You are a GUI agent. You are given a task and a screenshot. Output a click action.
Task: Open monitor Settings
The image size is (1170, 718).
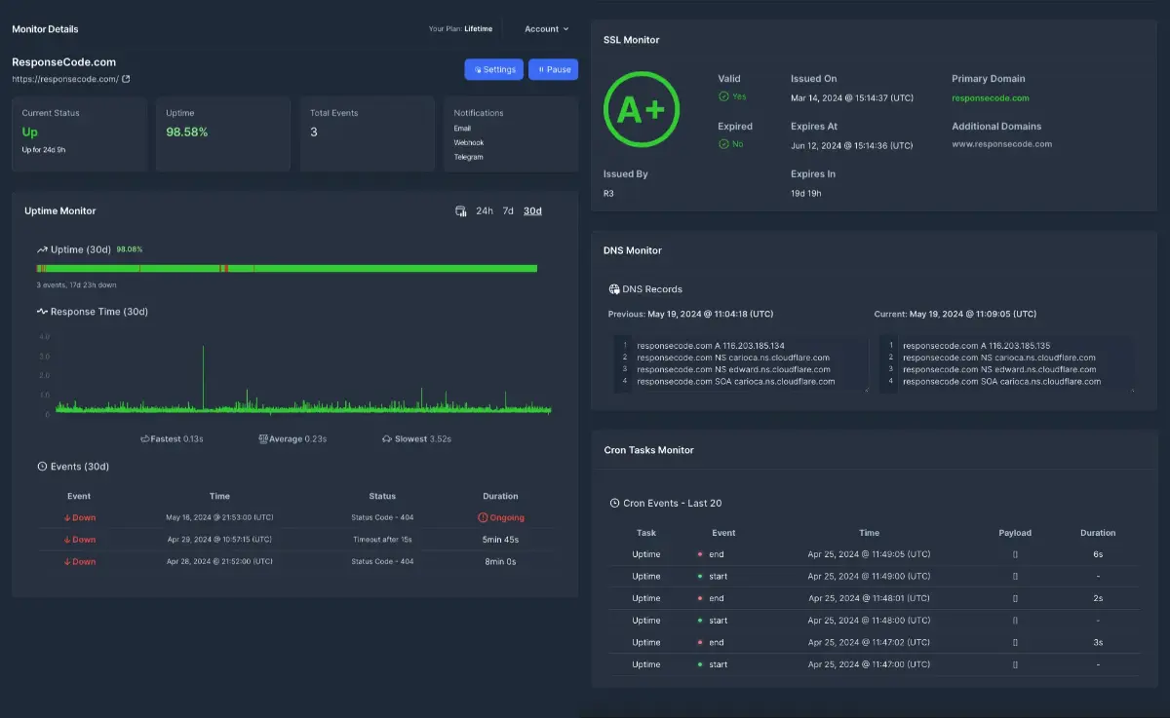coord(494,70)
